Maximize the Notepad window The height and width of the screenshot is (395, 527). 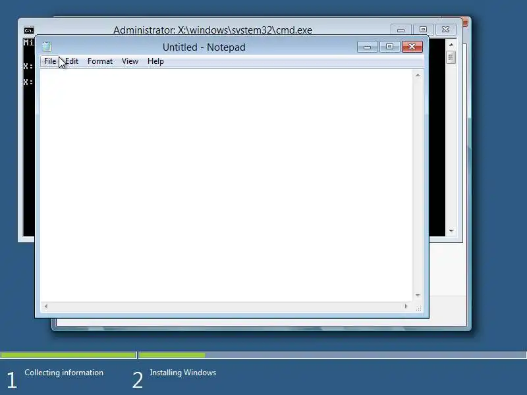[389, 47]
